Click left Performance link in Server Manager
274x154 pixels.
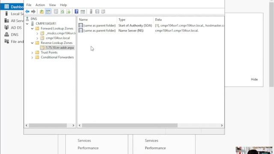click(x=88, y=148)
